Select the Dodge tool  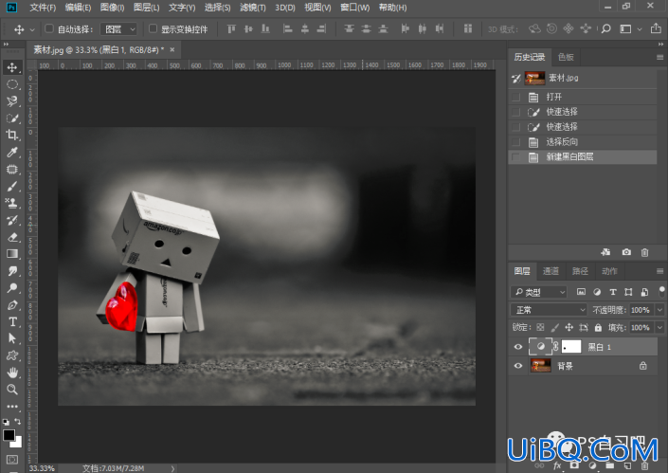click(x=12, y=287)
